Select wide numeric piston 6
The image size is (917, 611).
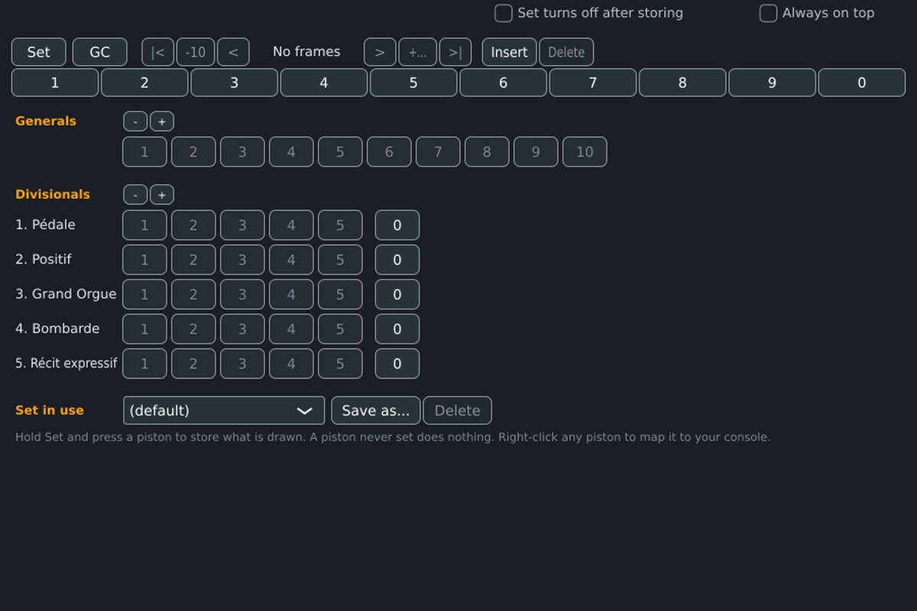coord(503,82)
